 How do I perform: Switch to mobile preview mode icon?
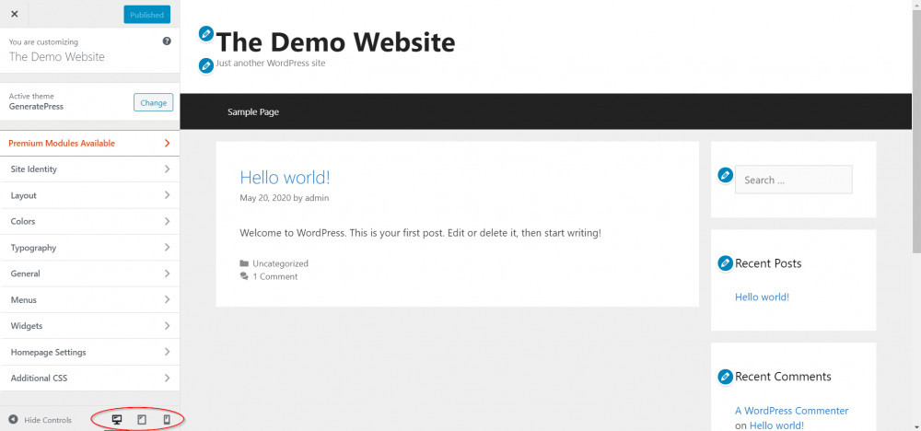coord(166,419)
